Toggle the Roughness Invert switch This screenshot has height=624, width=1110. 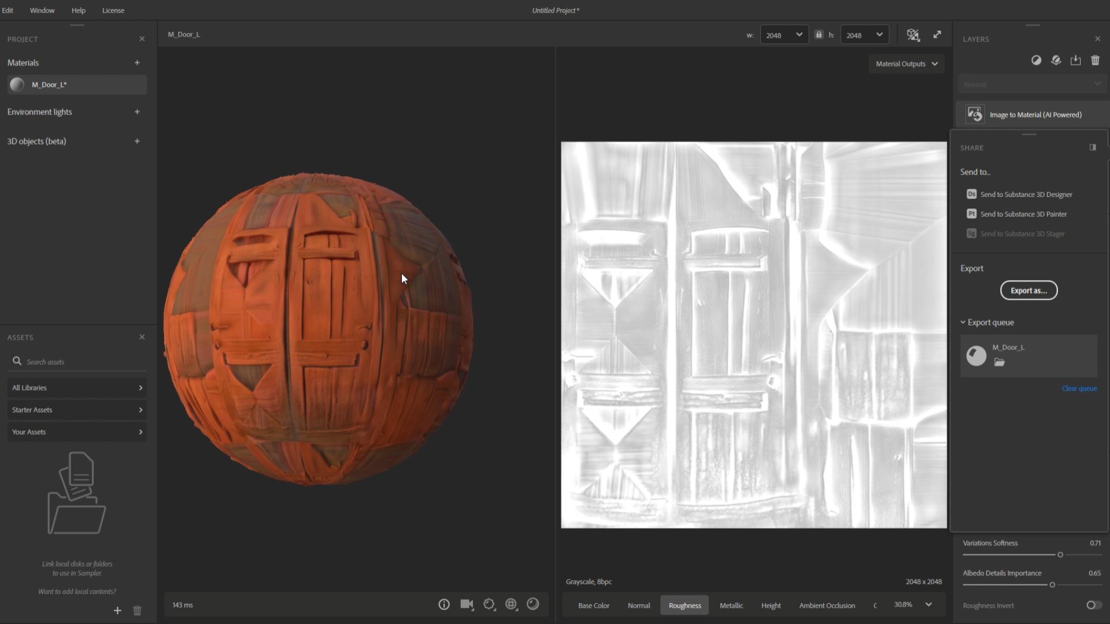click(x=1093, y=605)
